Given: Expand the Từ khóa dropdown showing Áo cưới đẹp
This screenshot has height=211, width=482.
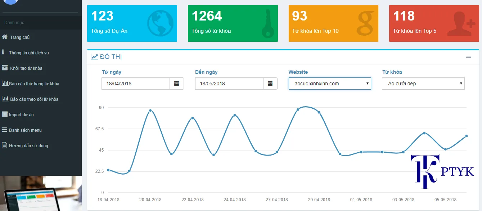Looking at the screenshot, I should (423, 84).
